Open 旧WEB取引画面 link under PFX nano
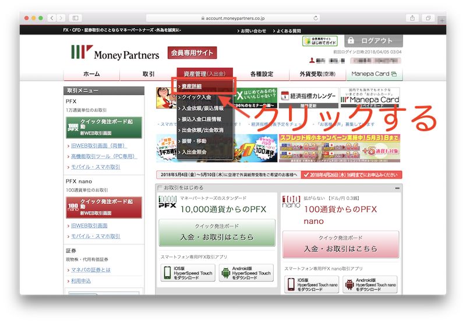 [89, 226]
